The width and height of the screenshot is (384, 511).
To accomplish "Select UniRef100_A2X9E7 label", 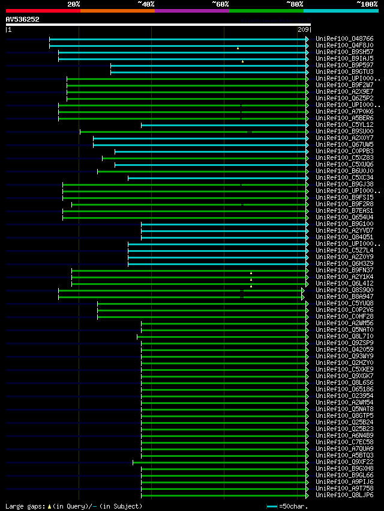I will (344, 91).
